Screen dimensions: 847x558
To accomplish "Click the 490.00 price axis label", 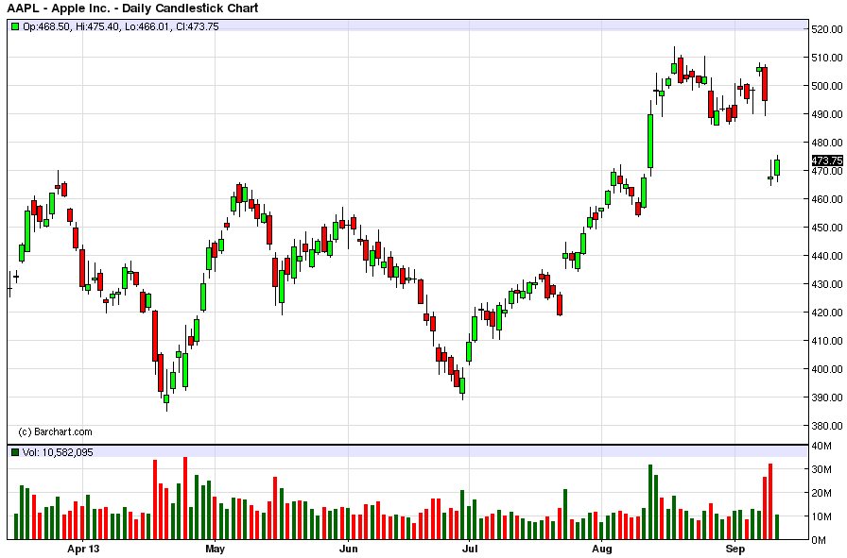I will tap(827, 114).
